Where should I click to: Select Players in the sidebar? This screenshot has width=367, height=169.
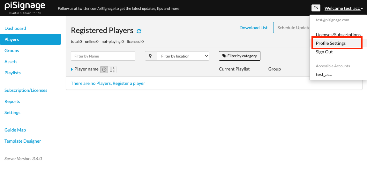pos(30,39)
